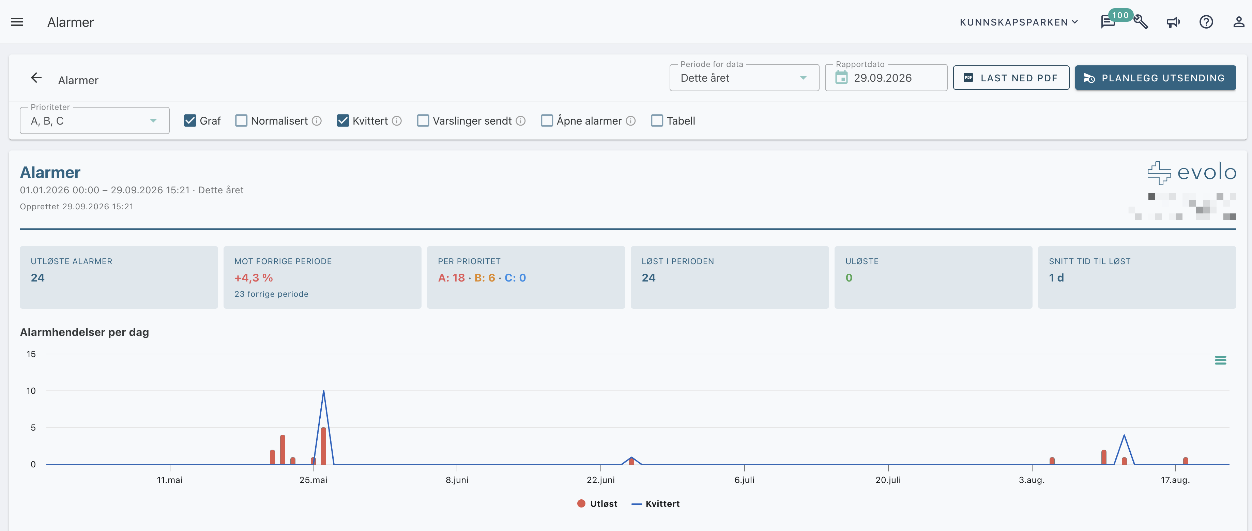
Task: Open the help question mark icon
Action: pyautogui.click(x=1206, y=22)
